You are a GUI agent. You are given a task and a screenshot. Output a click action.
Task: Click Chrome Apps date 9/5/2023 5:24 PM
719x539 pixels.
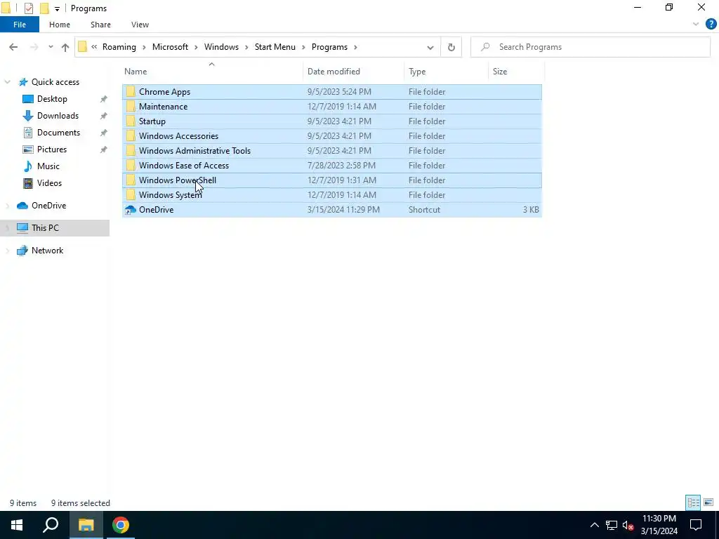[x=339, y=92]
